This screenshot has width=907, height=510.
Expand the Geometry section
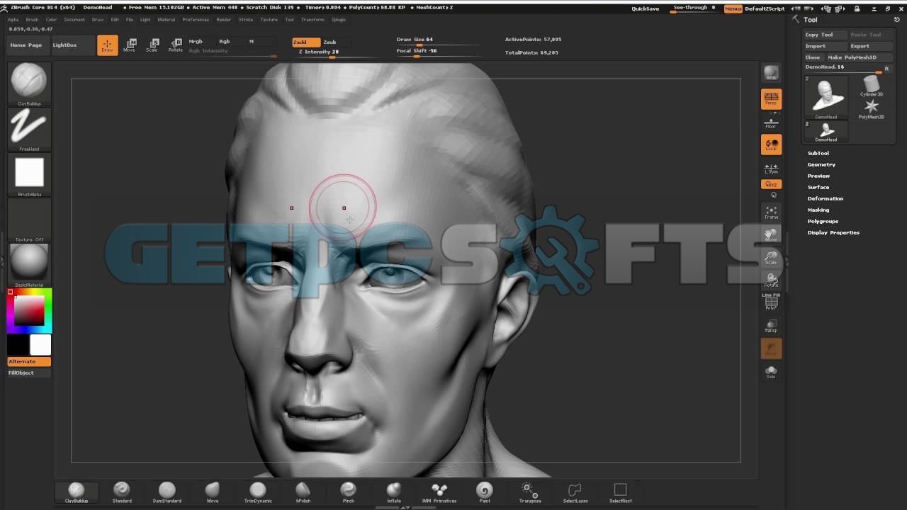tap(821, 164)
